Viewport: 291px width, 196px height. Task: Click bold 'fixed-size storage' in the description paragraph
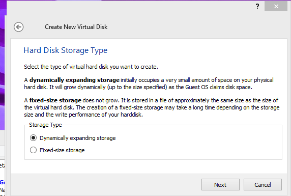click(55, 100)
